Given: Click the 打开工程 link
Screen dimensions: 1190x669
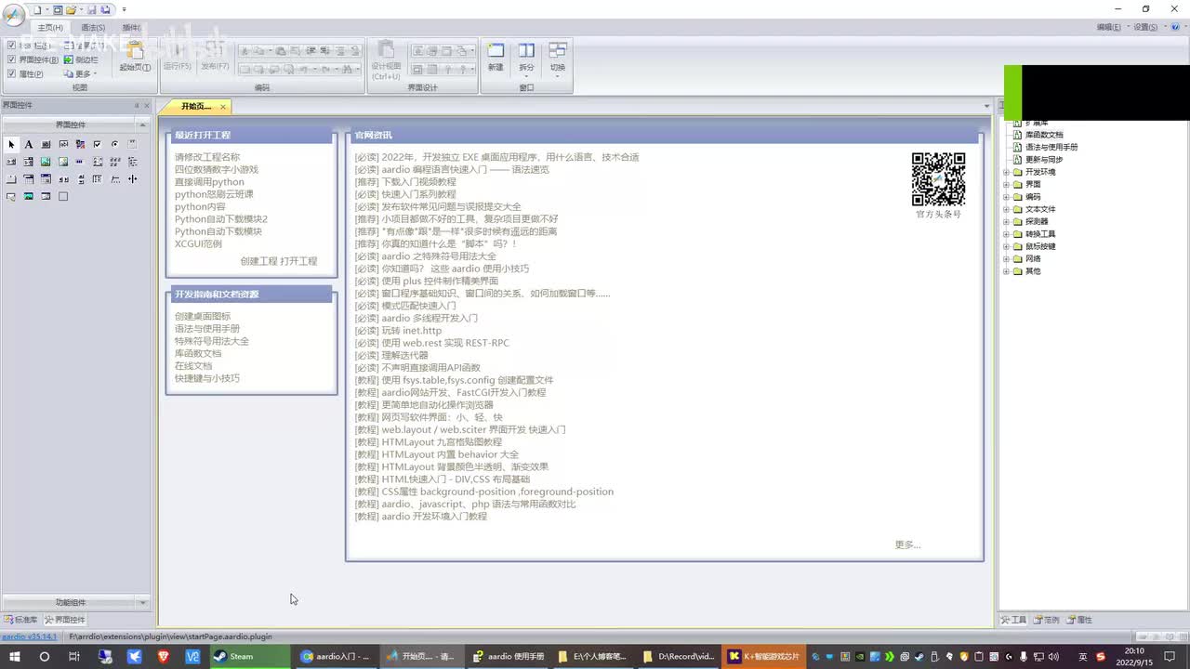Looking at the screenshot, I should tap(298, 261).
